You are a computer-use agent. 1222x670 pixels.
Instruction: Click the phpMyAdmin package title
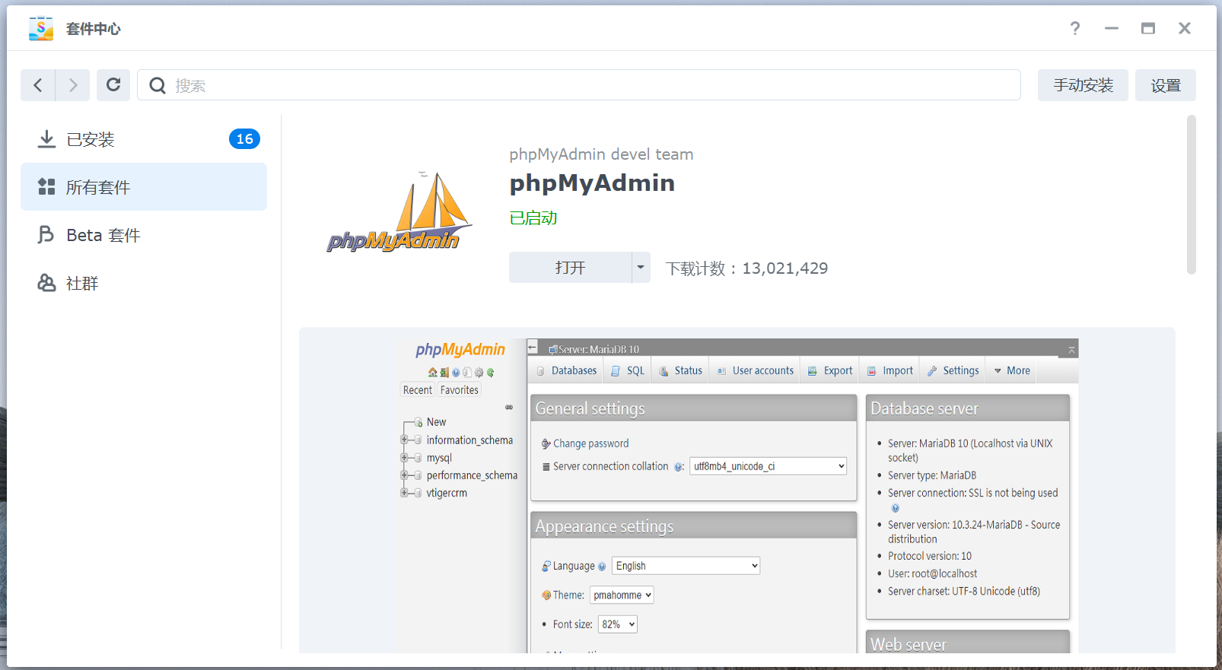592,183
